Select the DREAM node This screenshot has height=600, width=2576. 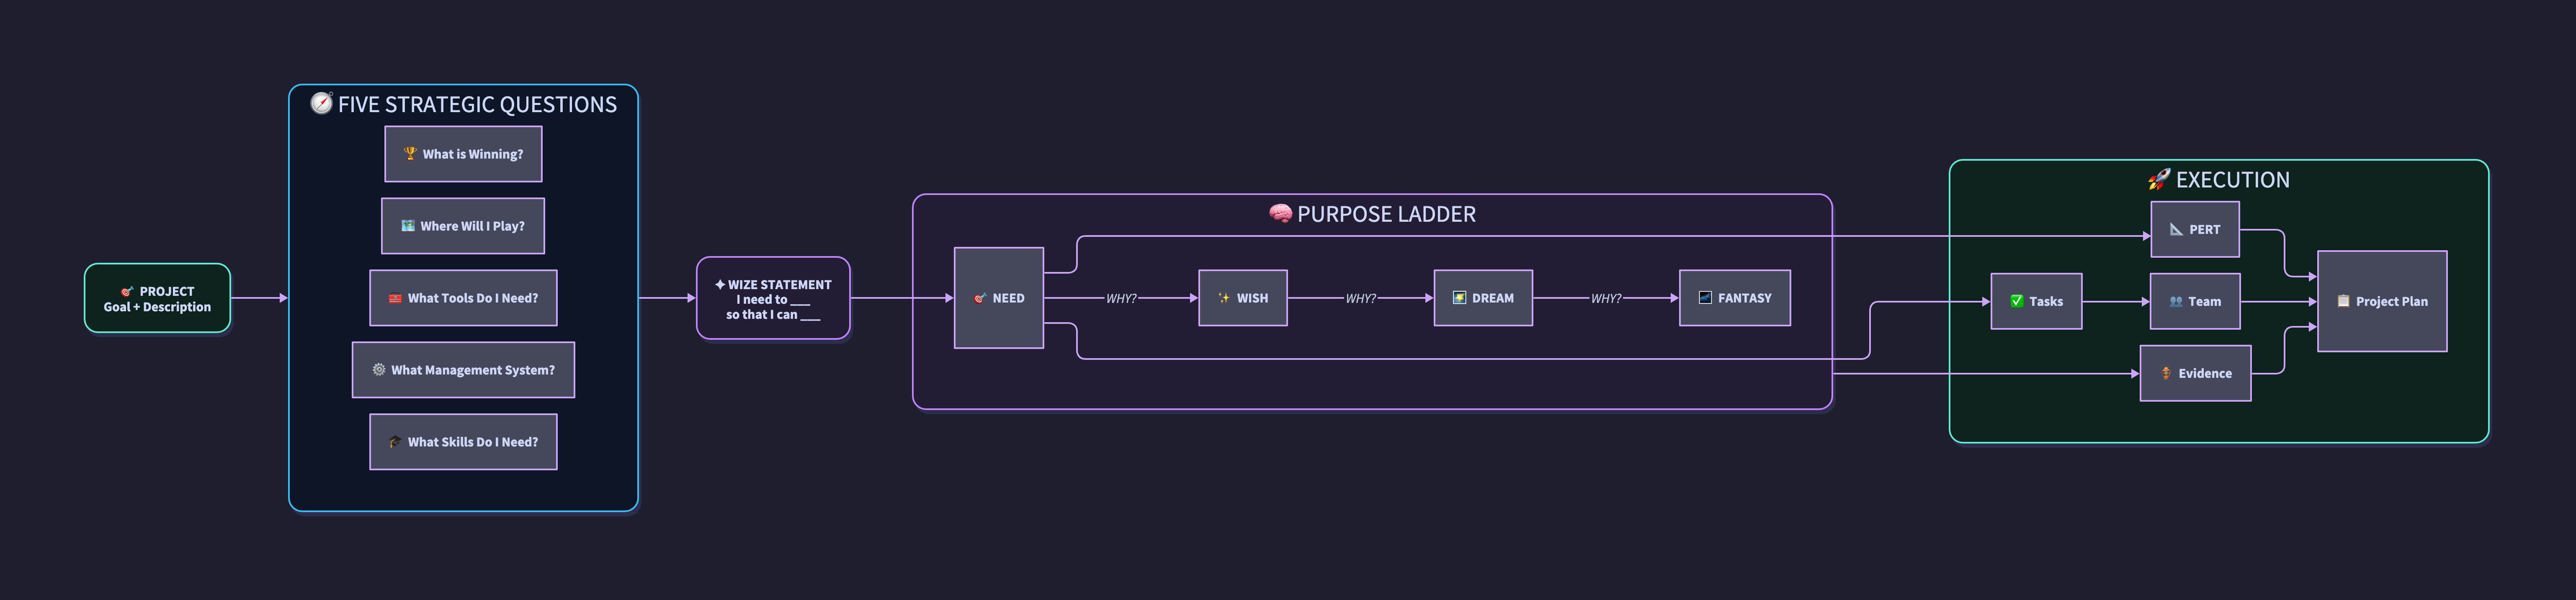pyautogui.click(x=1483, y=298)
